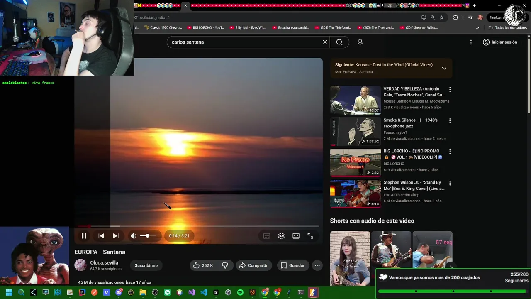Open options for VERDAD Y BELLEZA video
The image size is (531, 299).
click(450, 89)
